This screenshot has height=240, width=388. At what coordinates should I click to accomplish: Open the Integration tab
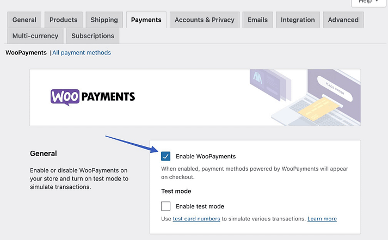[x=298, y=20]
